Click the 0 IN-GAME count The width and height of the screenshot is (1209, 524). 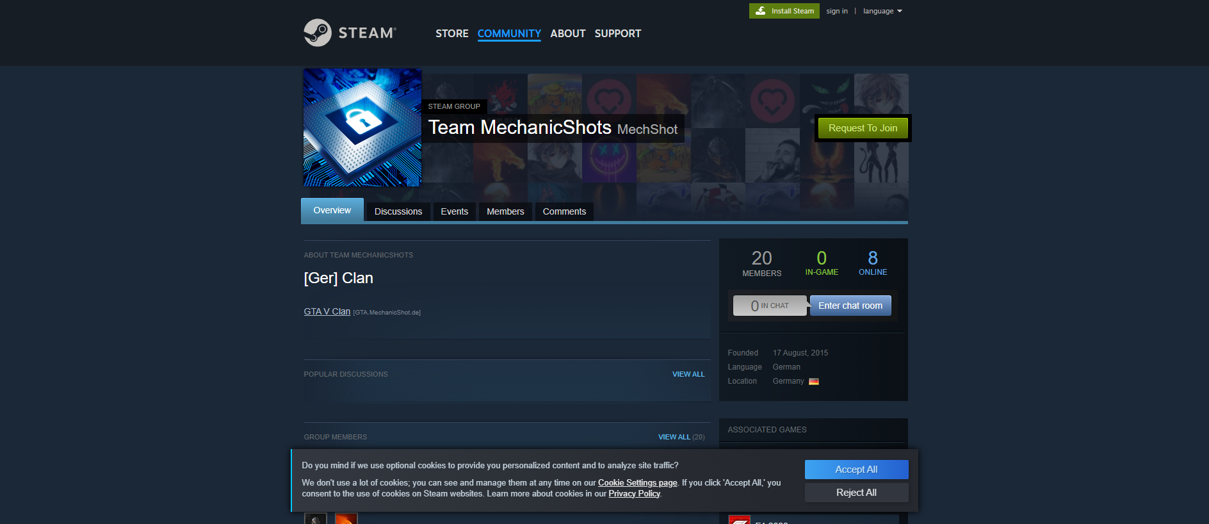(x=822, y=263)
